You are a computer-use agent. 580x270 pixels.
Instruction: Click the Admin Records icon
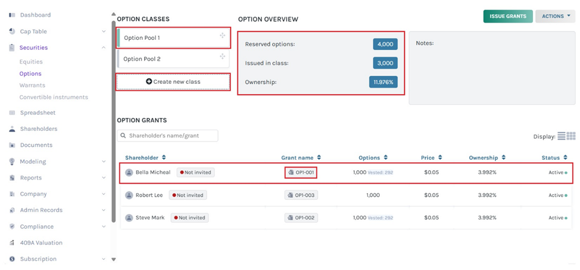pyautogui.click(x=12, y=210)
